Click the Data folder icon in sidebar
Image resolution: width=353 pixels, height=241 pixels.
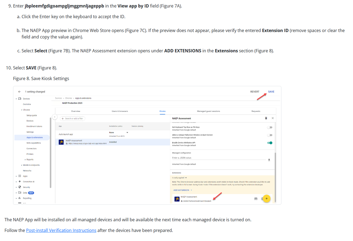coord(20,193)
